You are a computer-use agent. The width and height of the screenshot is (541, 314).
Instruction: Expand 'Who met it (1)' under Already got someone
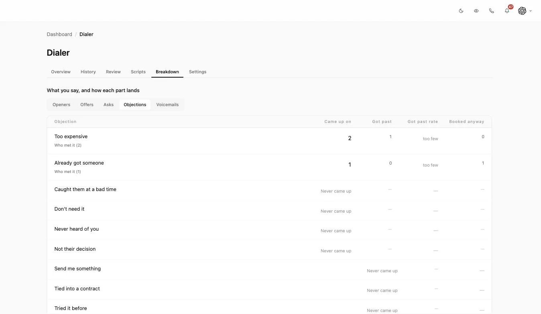pos(67,172)
